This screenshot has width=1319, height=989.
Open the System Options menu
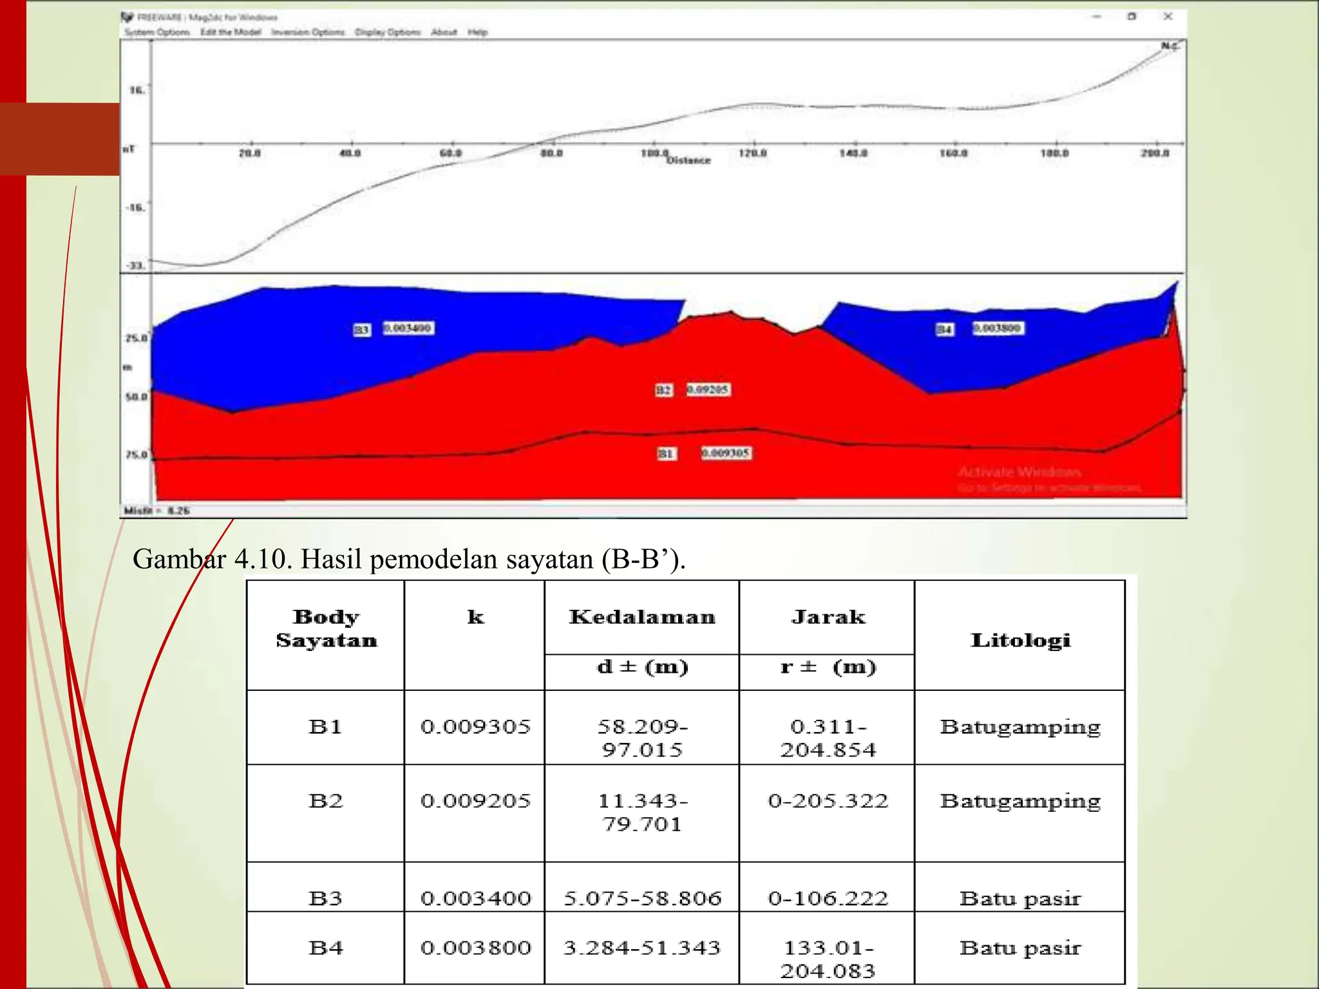[157, 32]
